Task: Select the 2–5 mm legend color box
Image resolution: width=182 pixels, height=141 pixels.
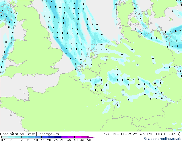Action: (25, 137)
